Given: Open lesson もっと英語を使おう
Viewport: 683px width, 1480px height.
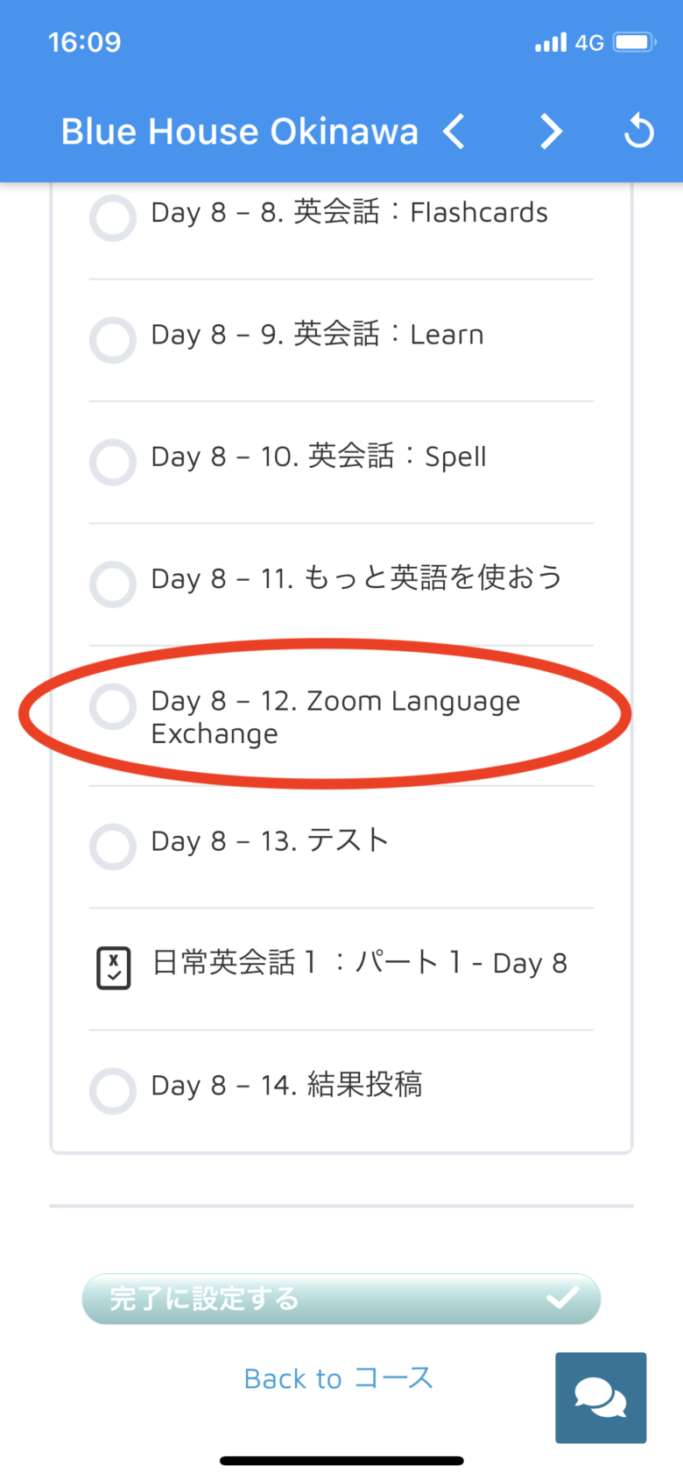Looking at the screenshot, I should pyautogui.click(x=357, y=578).
